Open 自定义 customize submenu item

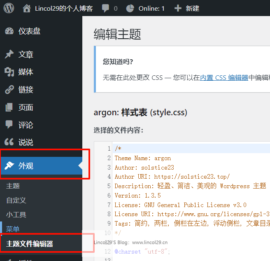click(x=16, y=200)
